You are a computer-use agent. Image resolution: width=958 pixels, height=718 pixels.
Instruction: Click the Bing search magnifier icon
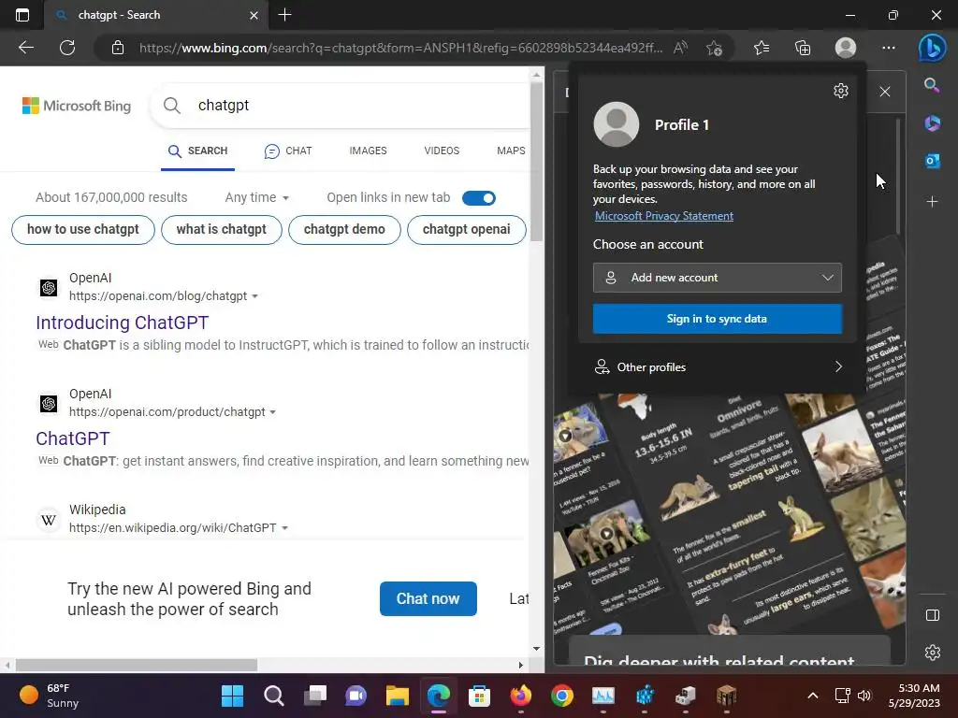172,106
